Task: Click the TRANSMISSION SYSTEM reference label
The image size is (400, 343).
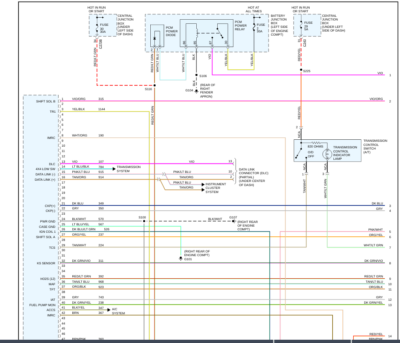Action: (x=129, y=169)
